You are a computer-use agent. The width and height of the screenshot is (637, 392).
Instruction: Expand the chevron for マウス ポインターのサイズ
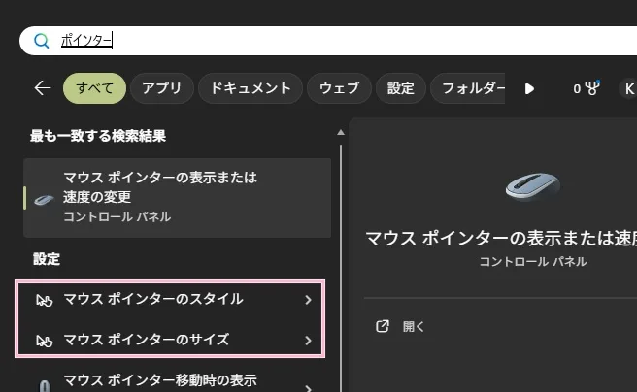(x=308, y=341)
